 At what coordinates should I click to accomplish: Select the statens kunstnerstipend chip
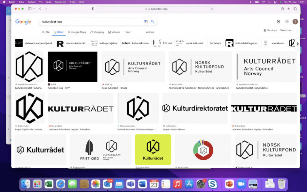coord(35,43)
